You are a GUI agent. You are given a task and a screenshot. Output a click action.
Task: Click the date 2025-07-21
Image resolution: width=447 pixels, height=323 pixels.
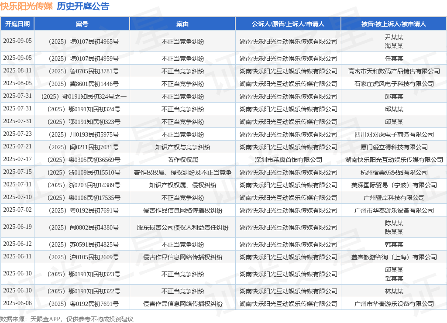point(17,147)
